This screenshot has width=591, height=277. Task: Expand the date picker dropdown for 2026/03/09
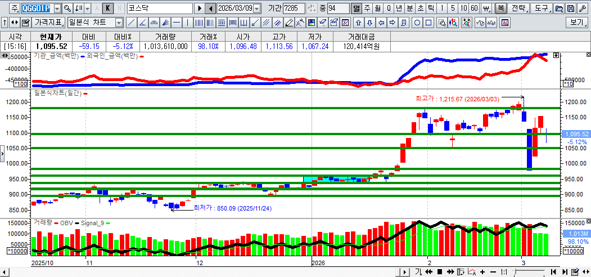point(257,8)
